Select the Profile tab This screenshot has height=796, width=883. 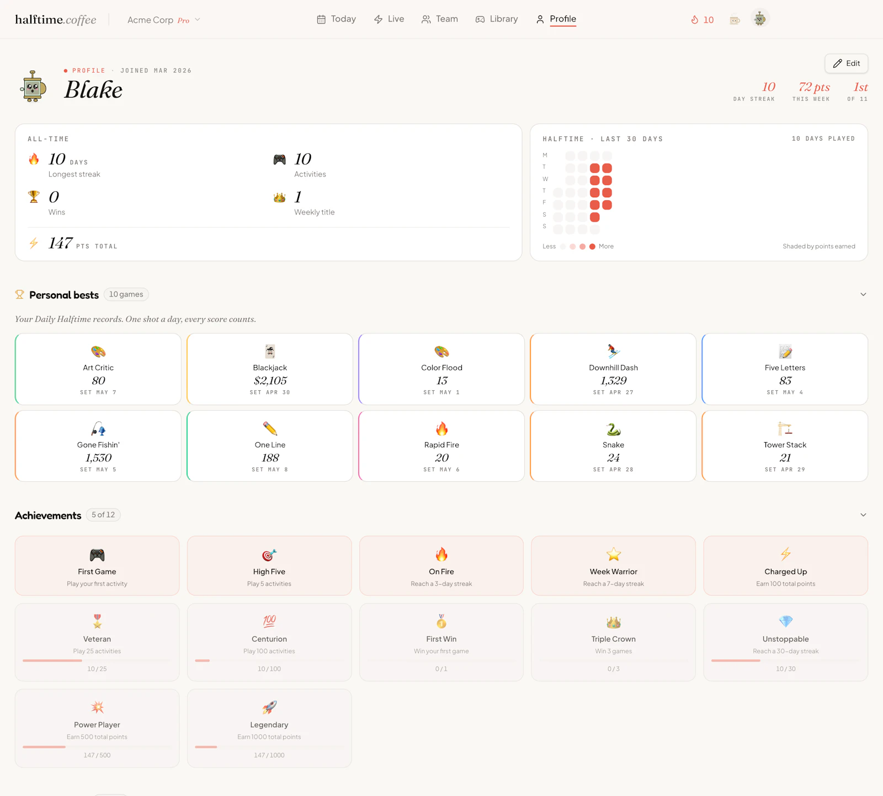pos(556,19)
